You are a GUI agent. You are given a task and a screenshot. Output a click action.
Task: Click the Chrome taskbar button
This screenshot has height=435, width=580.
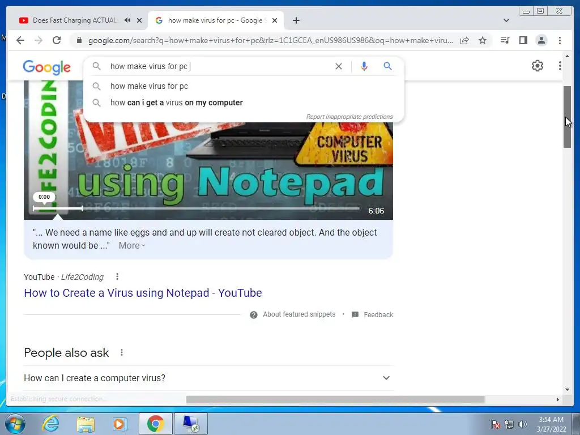[155, 424]
